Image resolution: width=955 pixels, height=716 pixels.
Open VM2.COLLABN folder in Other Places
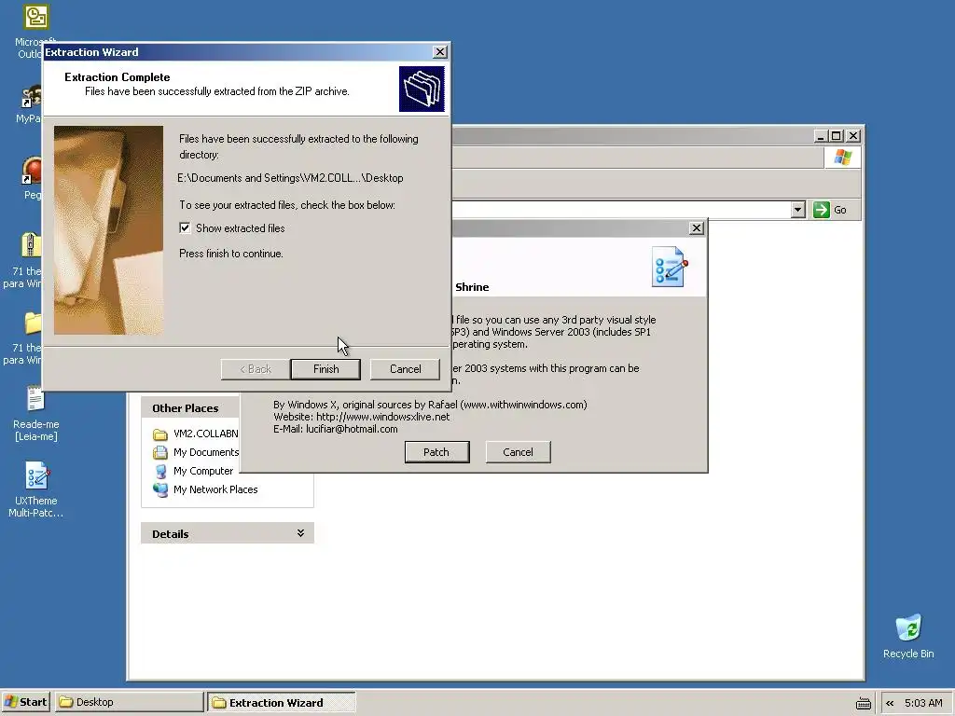(196, 434)
